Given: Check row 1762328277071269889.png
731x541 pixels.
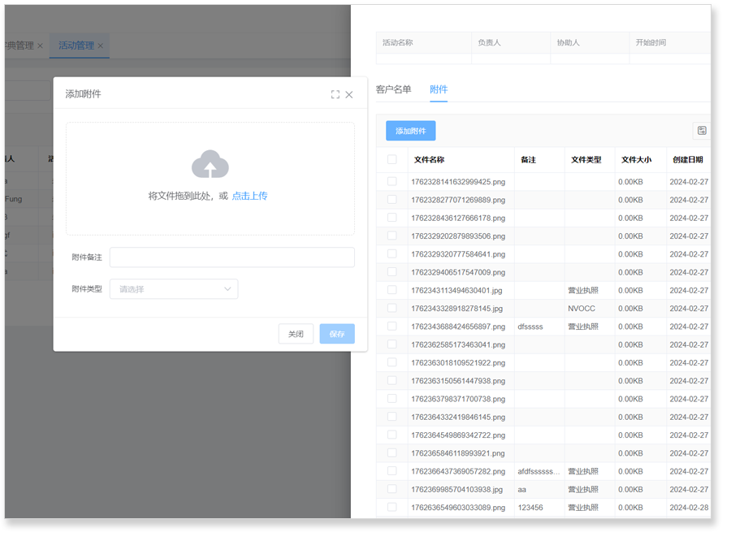Looking at the screenshot, I should pyautogui.click(x=392, y=200).
